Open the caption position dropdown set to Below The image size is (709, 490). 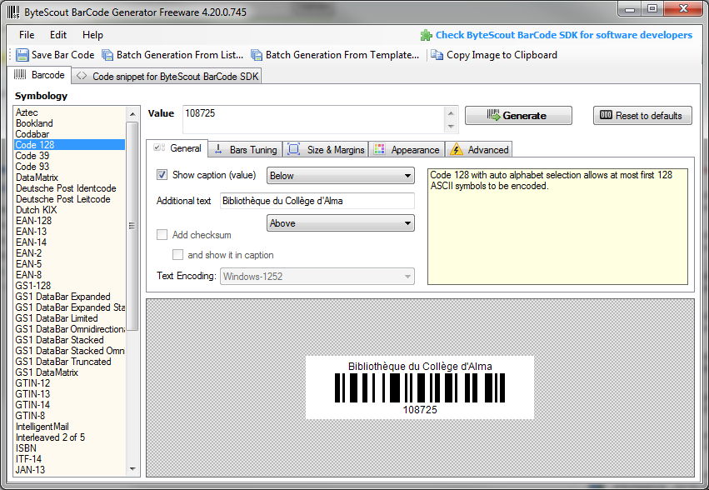point(341,176)
